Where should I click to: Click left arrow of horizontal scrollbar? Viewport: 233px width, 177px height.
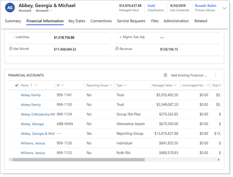(10, 160)
